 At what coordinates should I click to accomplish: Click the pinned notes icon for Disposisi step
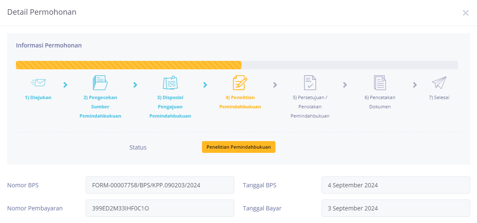point(170,82)
